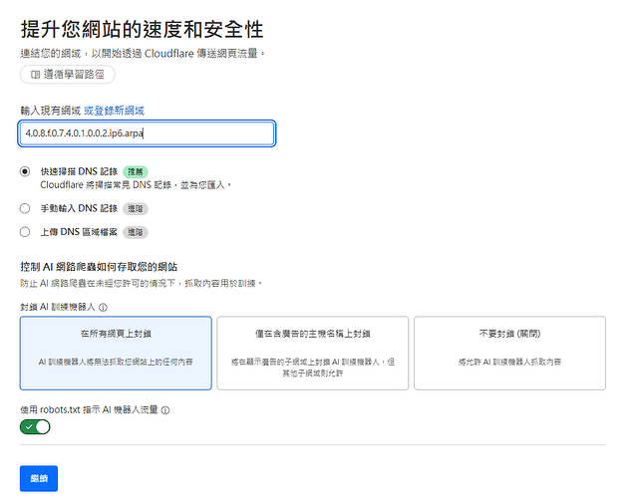This screenshot has height=498, width=633.
Task: Open the 或登錄新網域 link
Action: [x=114, y=111]
